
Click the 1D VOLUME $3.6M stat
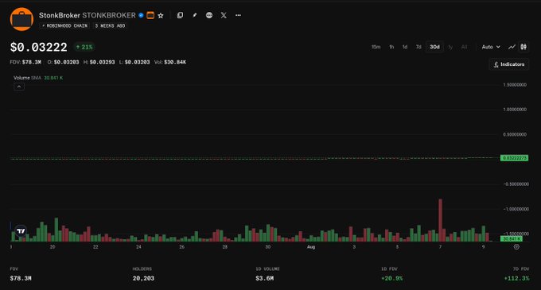point(268,274)
